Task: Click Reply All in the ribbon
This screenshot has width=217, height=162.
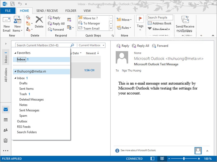Action: coord(56,23)
